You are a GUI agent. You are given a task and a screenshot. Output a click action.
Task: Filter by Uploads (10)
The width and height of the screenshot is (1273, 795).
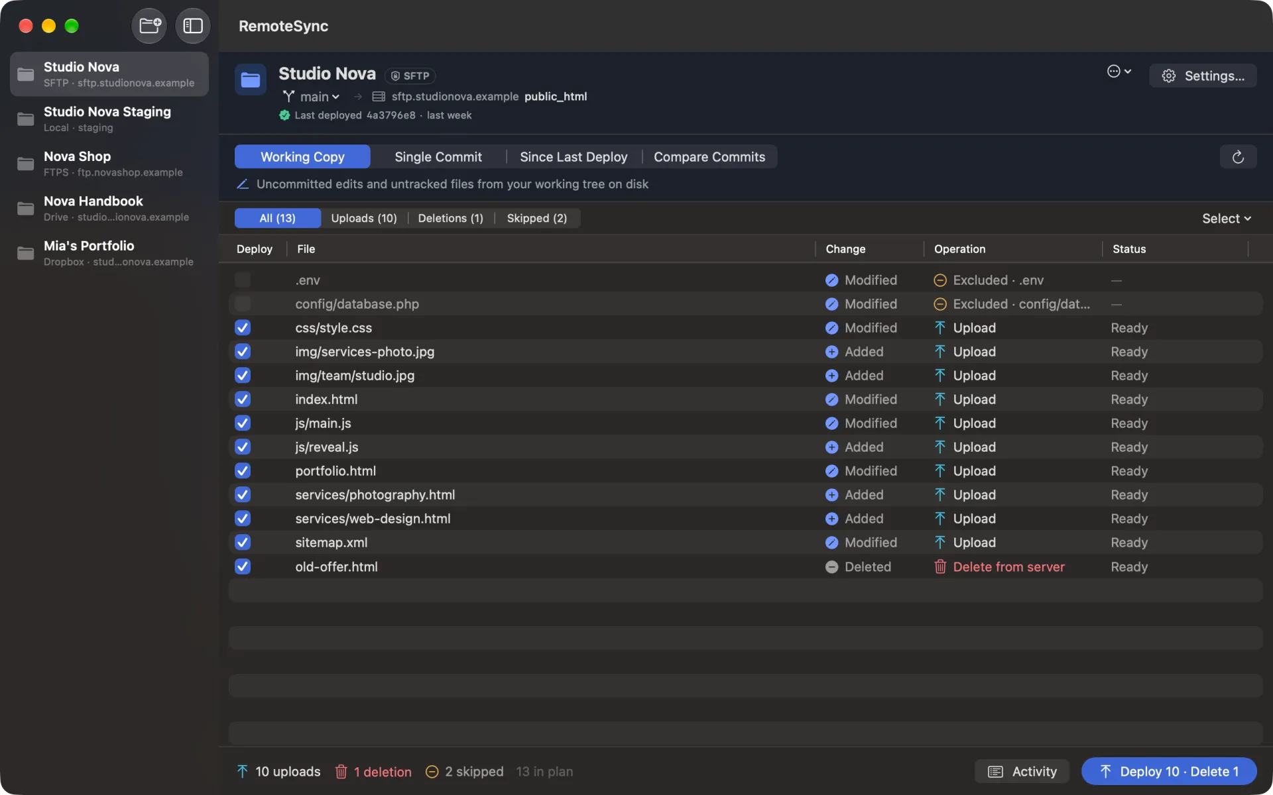[x=364, y=219]
